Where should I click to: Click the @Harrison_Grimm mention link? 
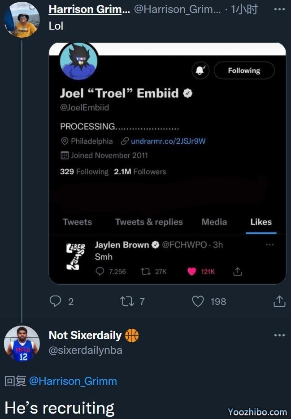click(73, 381)
